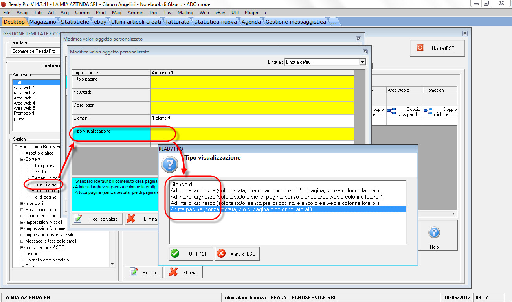Open the Anag menu
The height and width of the screenshot is (302, 512).
pos(22,13)
